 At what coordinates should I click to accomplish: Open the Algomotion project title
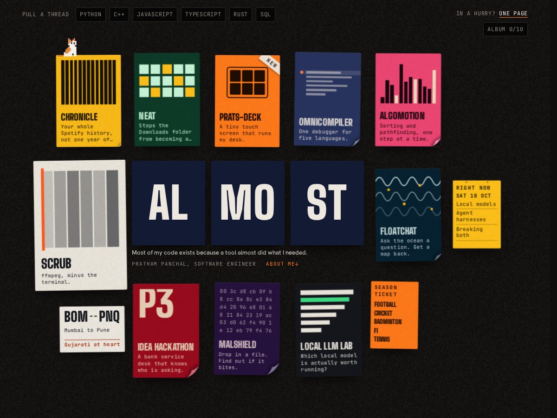click(402, 116)
